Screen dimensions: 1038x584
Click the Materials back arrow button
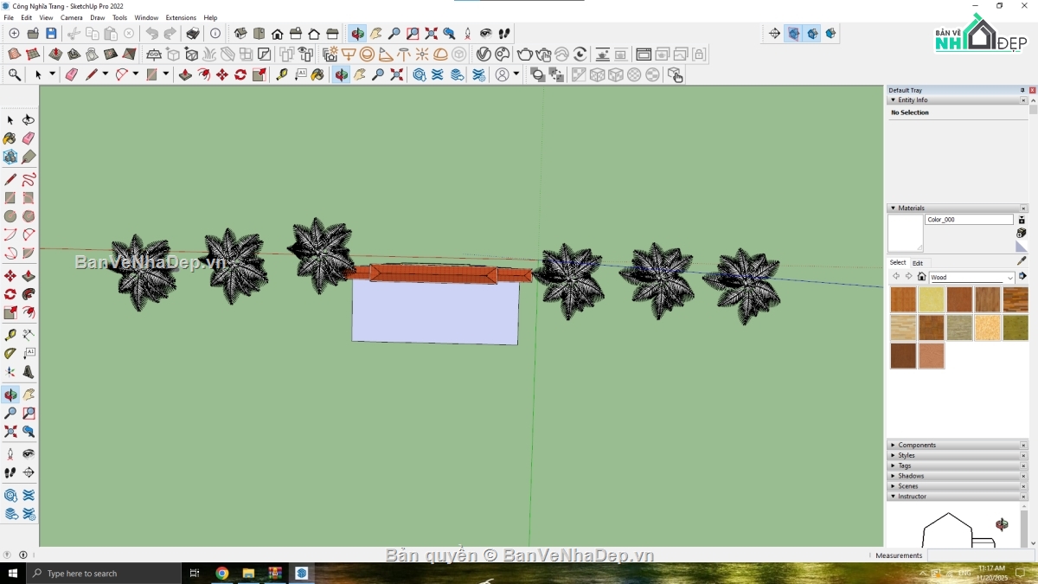[x=896, y=277]
